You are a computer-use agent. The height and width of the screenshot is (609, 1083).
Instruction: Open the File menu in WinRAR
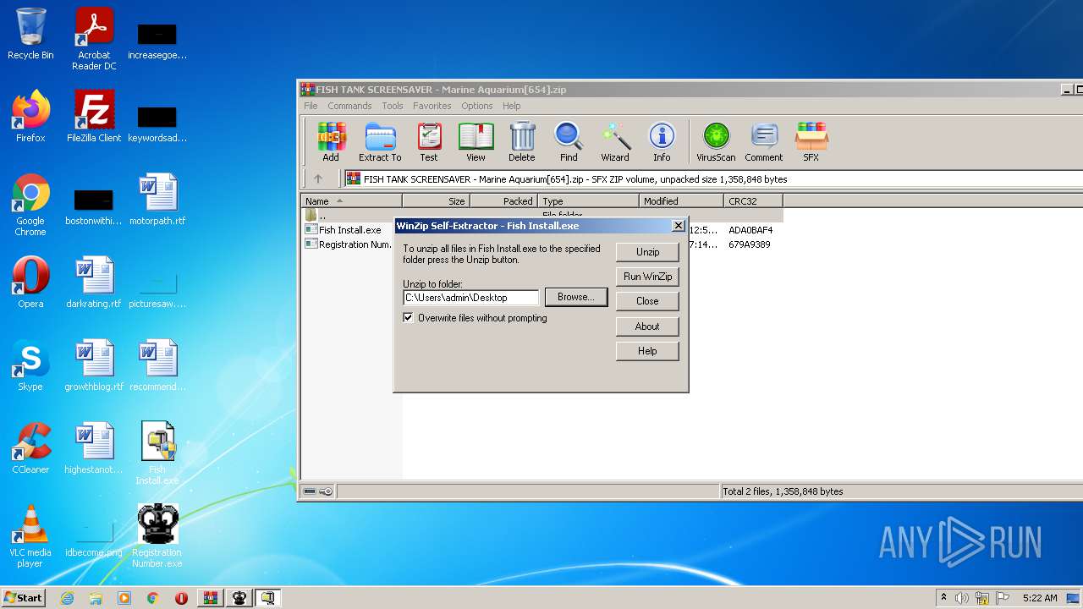point(311,106)
